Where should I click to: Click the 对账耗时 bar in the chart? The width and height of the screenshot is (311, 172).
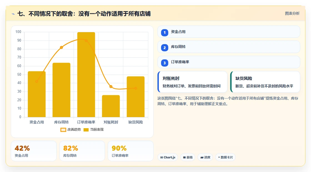pyautogui.click(x=111, y=106)
